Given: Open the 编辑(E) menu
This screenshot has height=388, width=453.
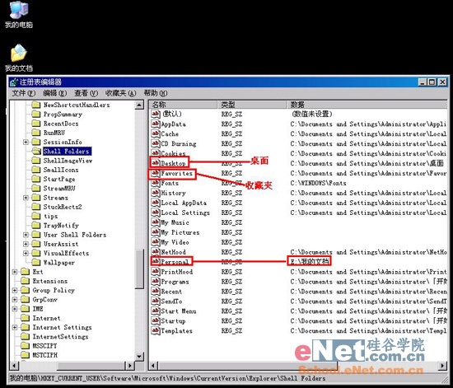Looking at the screenshot, I should click(x=54, y=93).
